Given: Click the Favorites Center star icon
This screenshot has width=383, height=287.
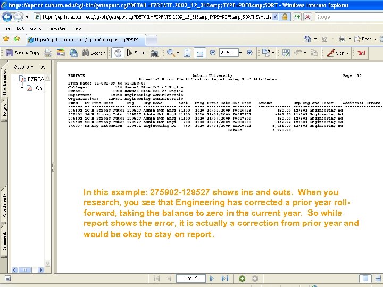Looking at the screenshot, I should pyautogui.click(x=6, y=39).
